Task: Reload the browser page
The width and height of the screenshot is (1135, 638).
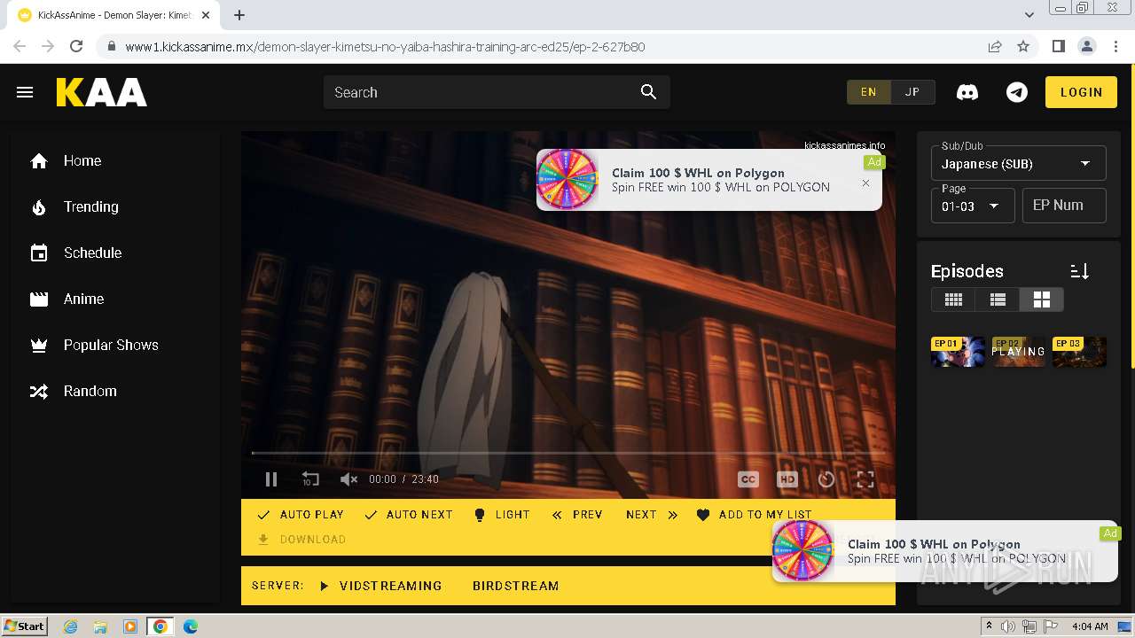Action: (76, 46)
